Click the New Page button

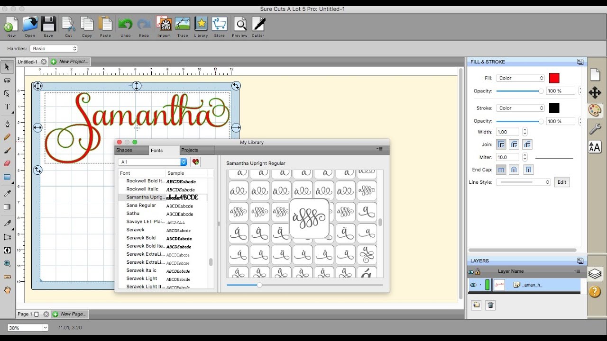pyautogui.click(x=70, y=314)
